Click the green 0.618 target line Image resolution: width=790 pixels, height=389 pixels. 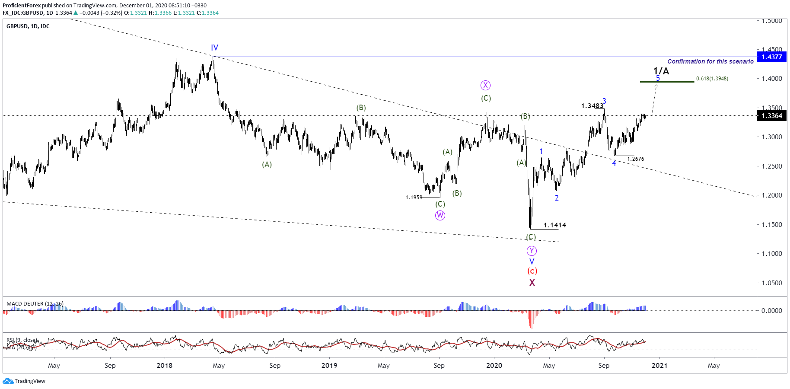667,82
